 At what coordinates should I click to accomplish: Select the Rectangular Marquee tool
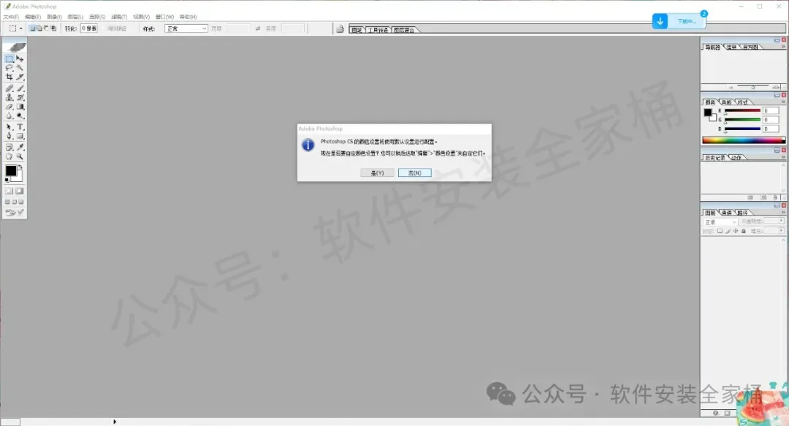pos(9,59)
